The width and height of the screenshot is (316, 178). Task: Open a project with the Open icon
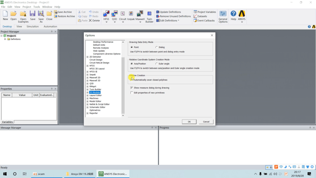[13, 15]
